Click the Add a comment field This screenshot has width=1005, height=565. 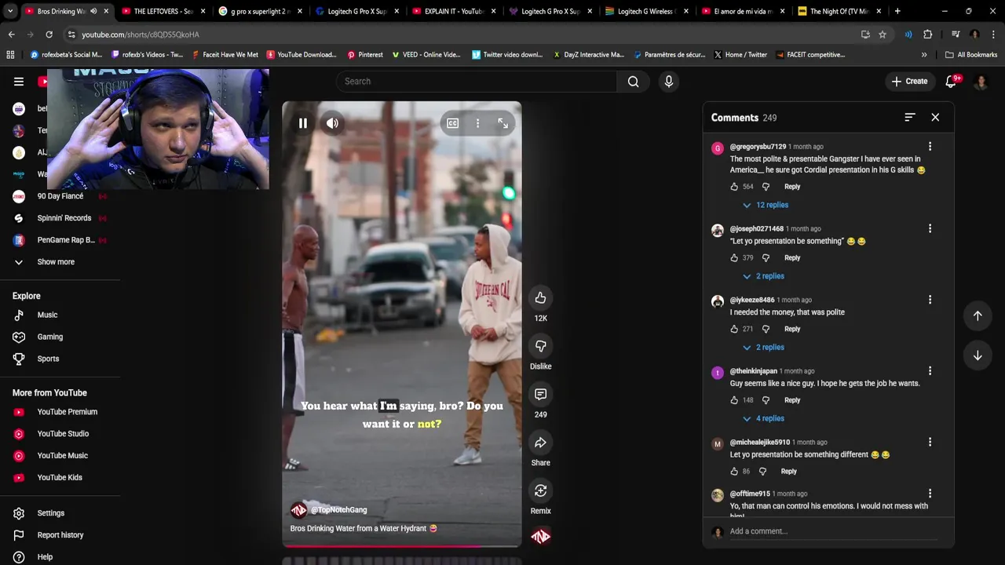(832, 531)
